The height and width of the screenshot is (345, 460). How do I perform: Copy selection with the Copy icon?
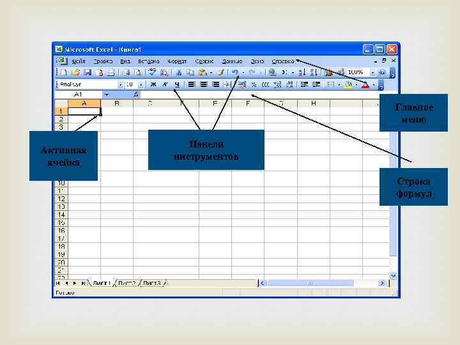click(190, 72)
